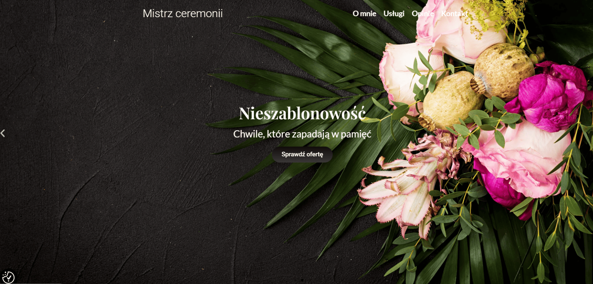Return home through the Mistrz ceremonii title
593x284 pixels.
(183, 13)
